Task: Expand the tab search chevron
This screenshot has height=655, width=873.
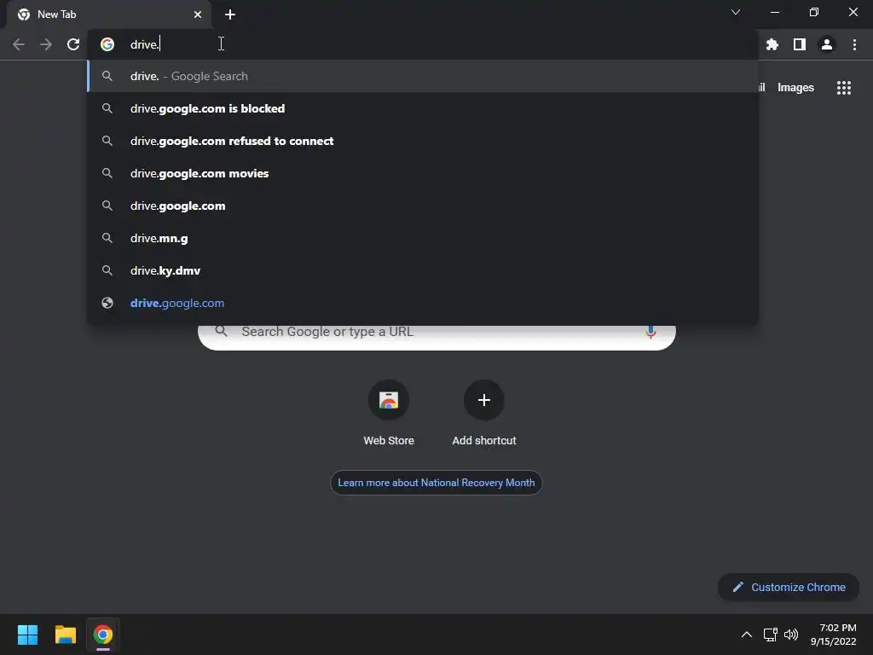Action: (736, 12)
